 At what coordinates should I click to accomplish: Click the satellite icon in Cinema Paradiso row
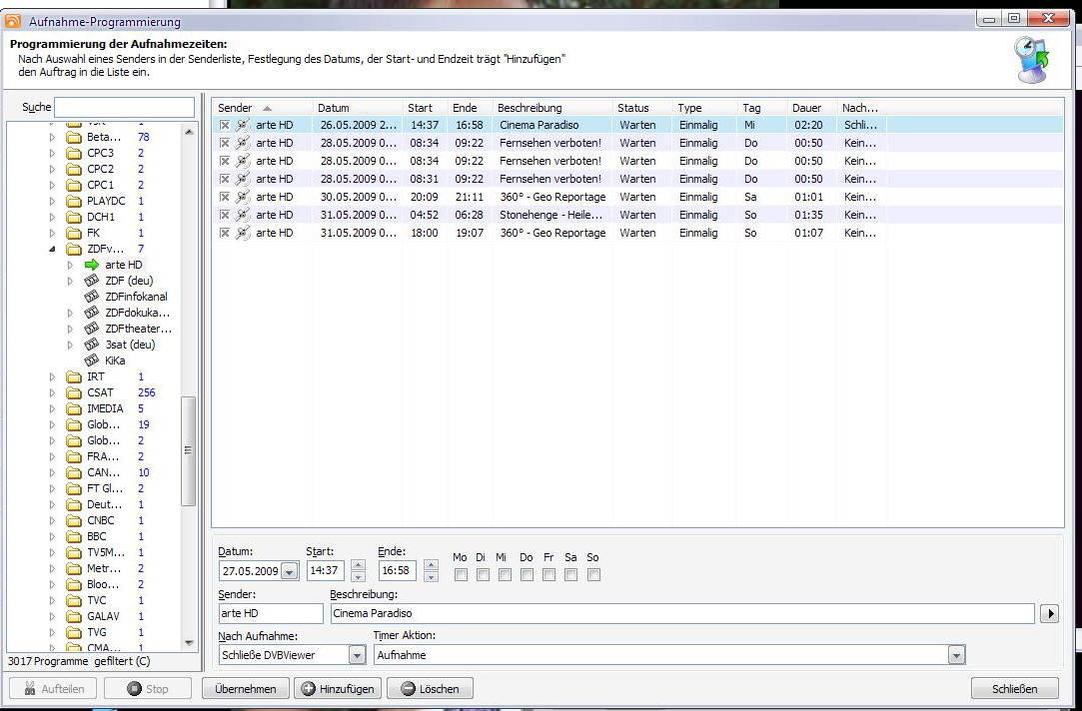click(x=242, y=126)
